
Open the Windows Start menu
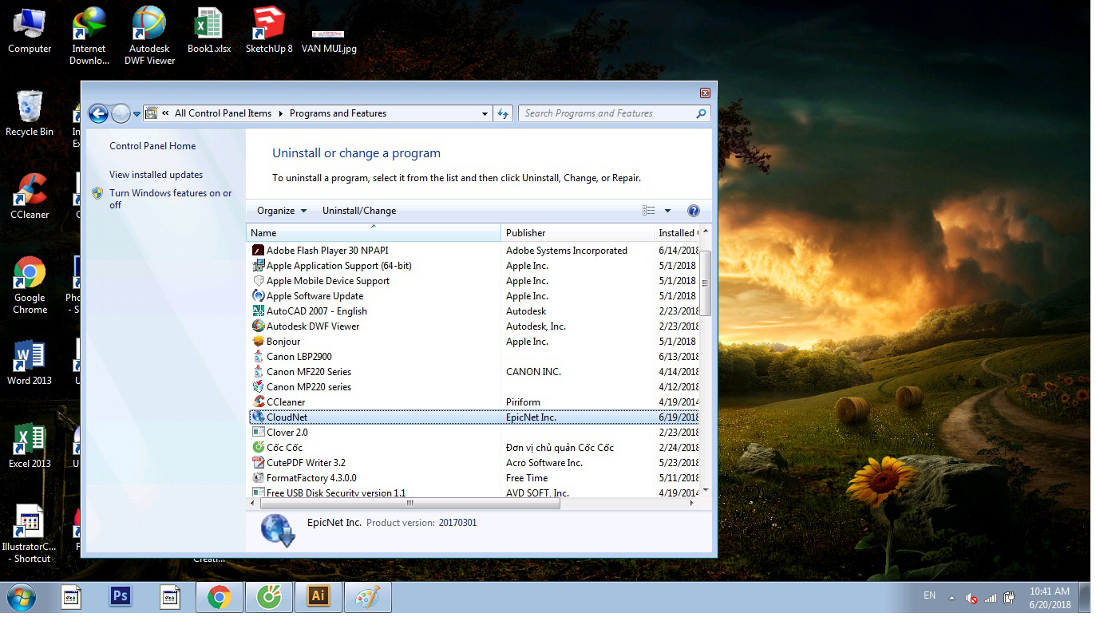pos(20,597)
